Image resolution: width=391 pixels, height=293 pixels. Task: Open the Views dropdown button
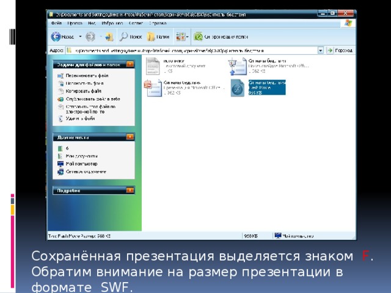pos(182,37)
